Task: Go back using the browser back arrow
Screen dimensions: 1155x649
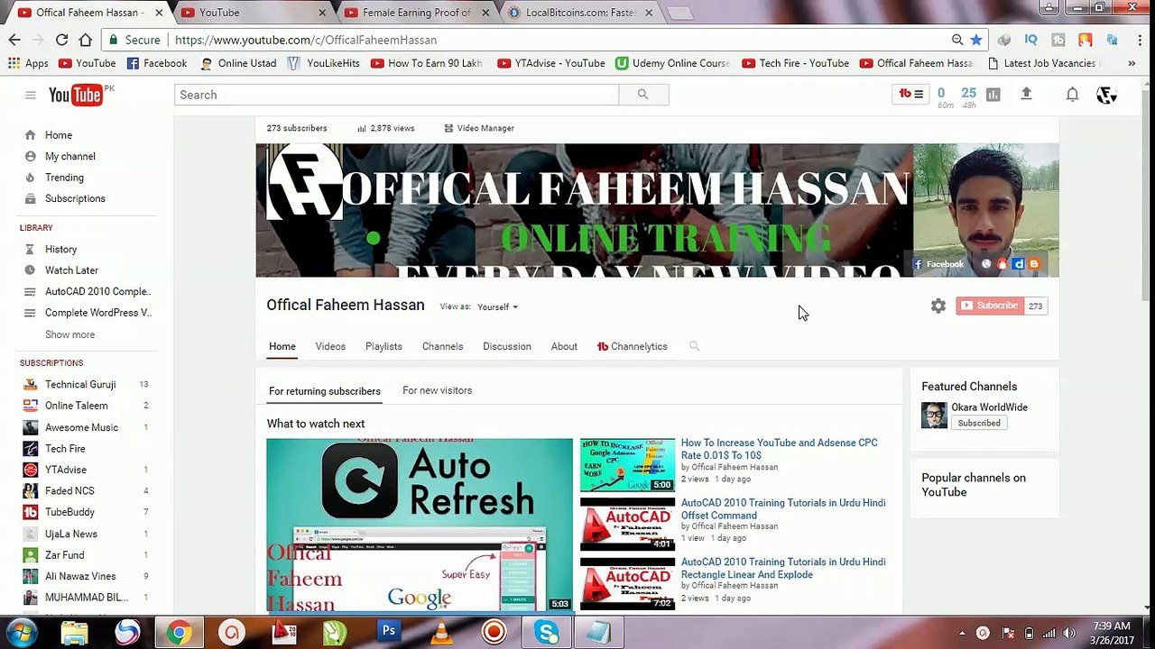Action: pyautogui.click(x=14, y=40)
